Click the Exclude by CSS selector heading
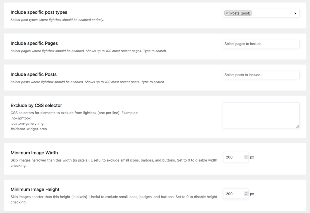Screen dimensions: 310x213 [36, 106]
